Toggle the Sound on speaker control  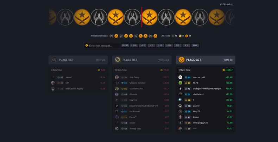[x=226, y=4]
